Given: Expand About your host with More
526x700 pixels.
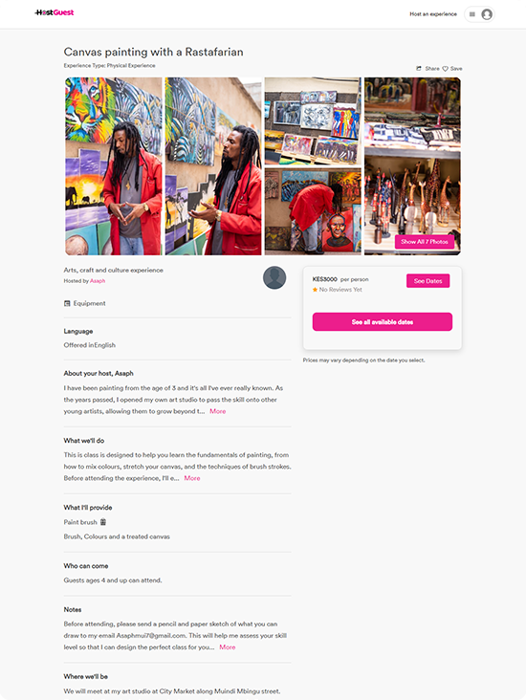Looking at the screenshot, I should pyautogui.click(x=218, y=411).
